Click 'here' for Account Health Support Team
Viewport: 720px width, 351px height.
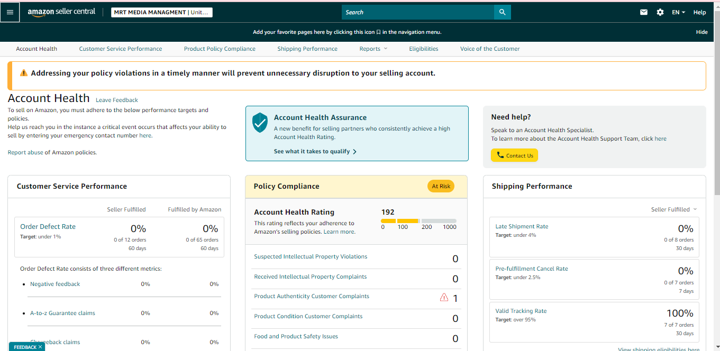point(660,139)
